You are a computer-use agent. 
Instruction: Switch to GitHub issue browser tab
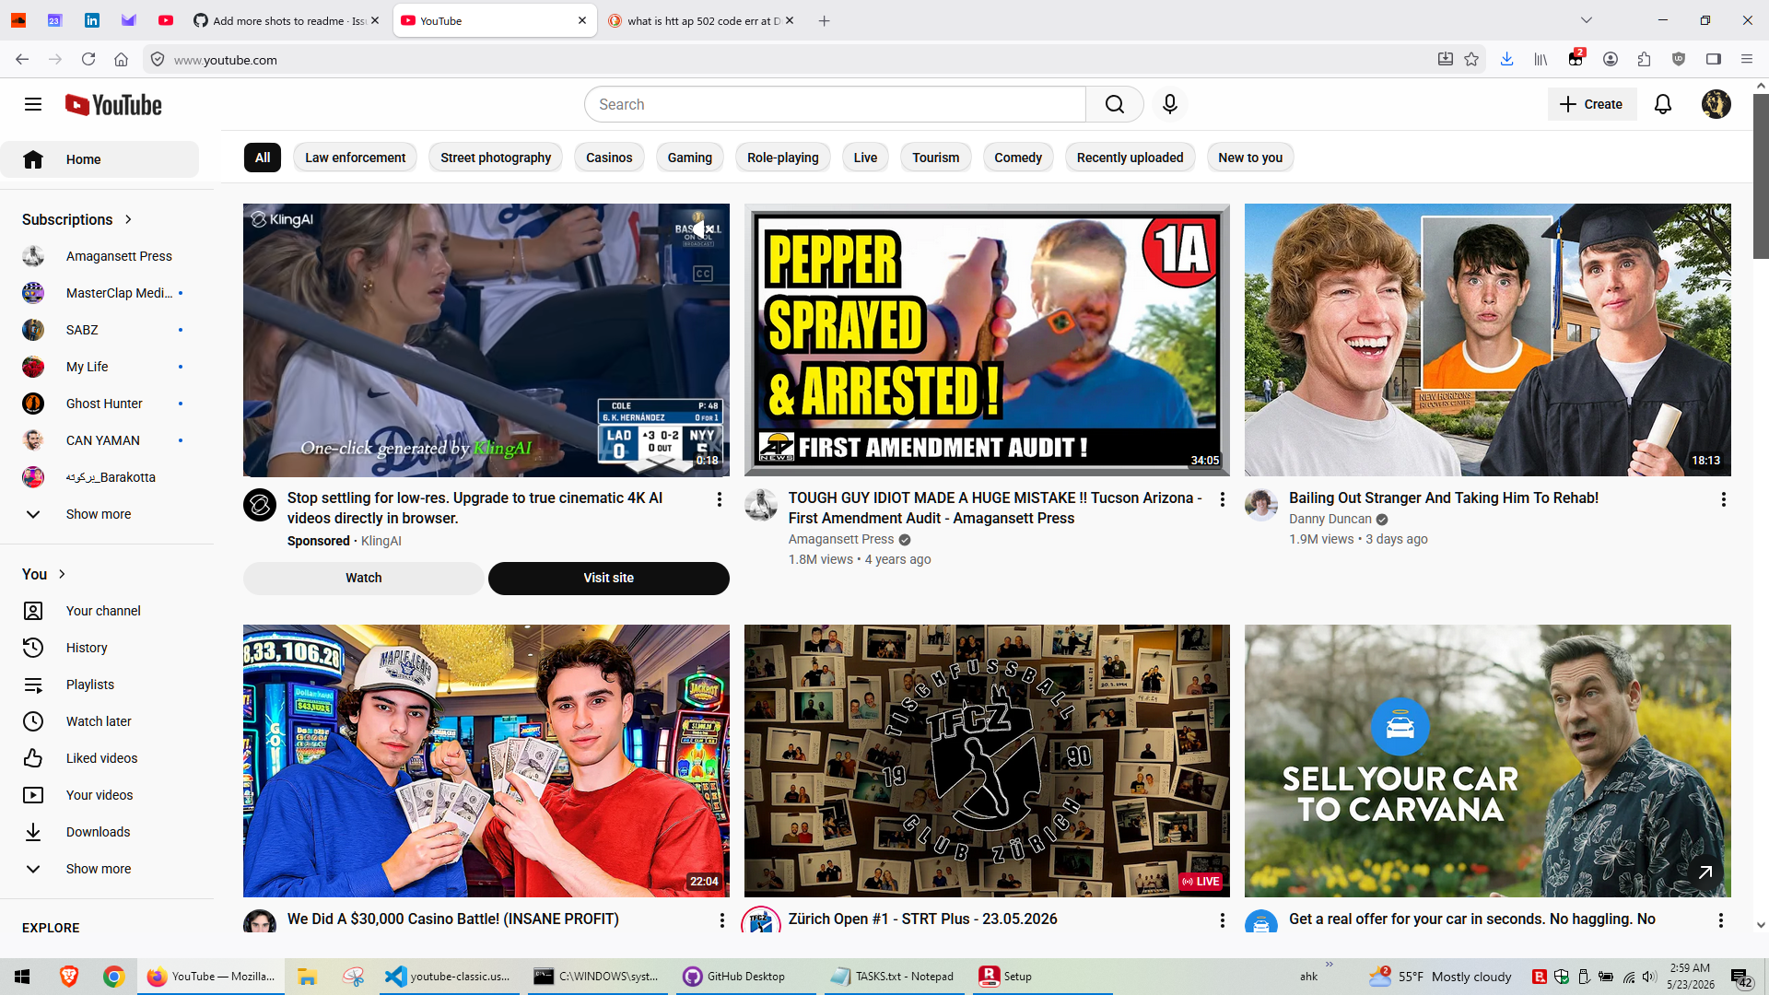[x=287, y=20]
